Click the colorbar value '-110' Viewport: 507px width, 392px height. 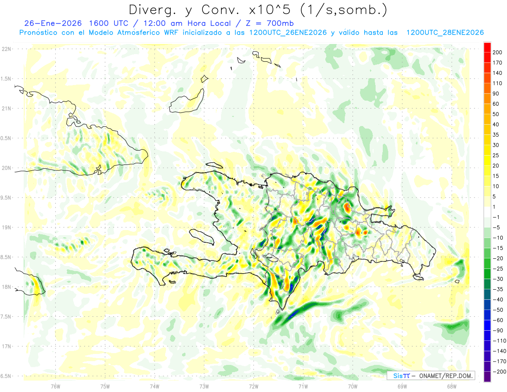tap(499, 341)
